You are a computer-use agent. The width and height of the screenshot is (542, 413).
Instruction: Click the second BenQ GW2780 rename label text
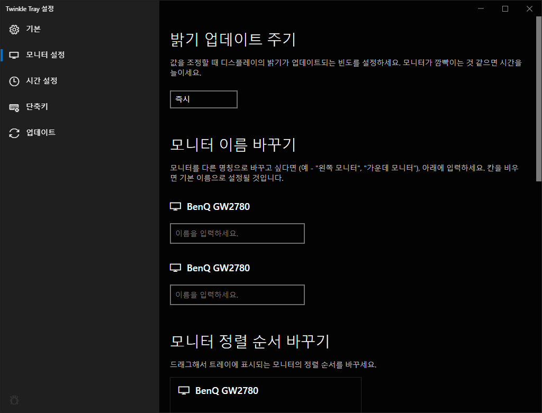point(219,268)
